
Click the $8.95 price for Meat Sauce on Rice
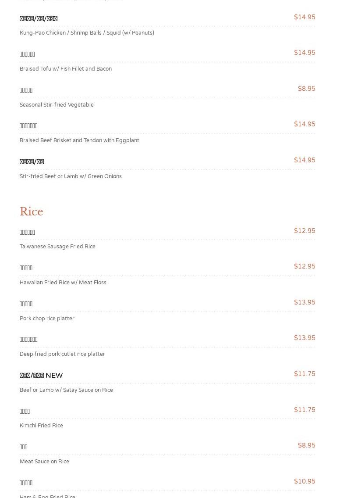coord(306,445)
